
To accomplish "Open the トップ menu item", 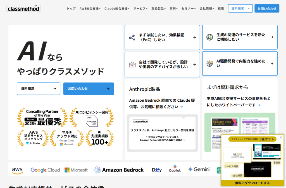I will point(71,9).
